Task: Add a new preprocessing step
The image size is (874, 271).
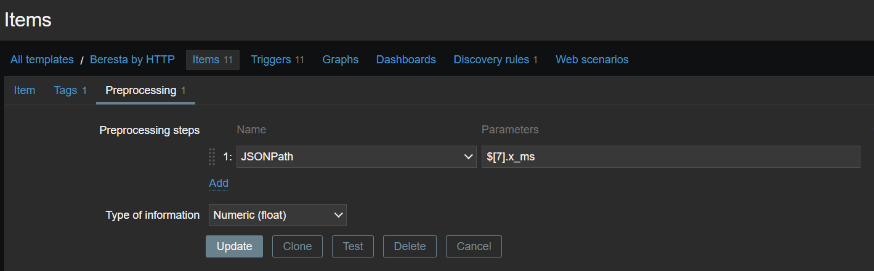Action: click(x=219, y=183)
